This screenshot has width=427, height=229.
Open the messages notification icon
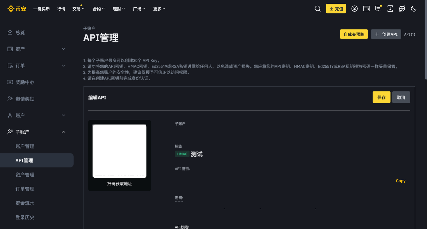(378, 9)
